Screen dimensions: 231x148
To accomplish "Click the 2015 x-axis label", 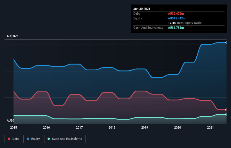I will click(14, 127).
